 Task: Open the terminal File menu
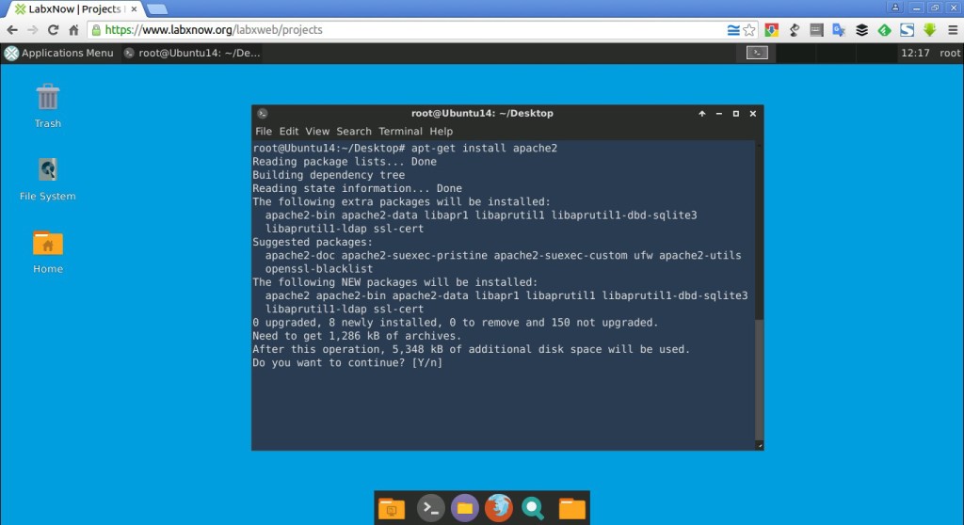(264, 131)
